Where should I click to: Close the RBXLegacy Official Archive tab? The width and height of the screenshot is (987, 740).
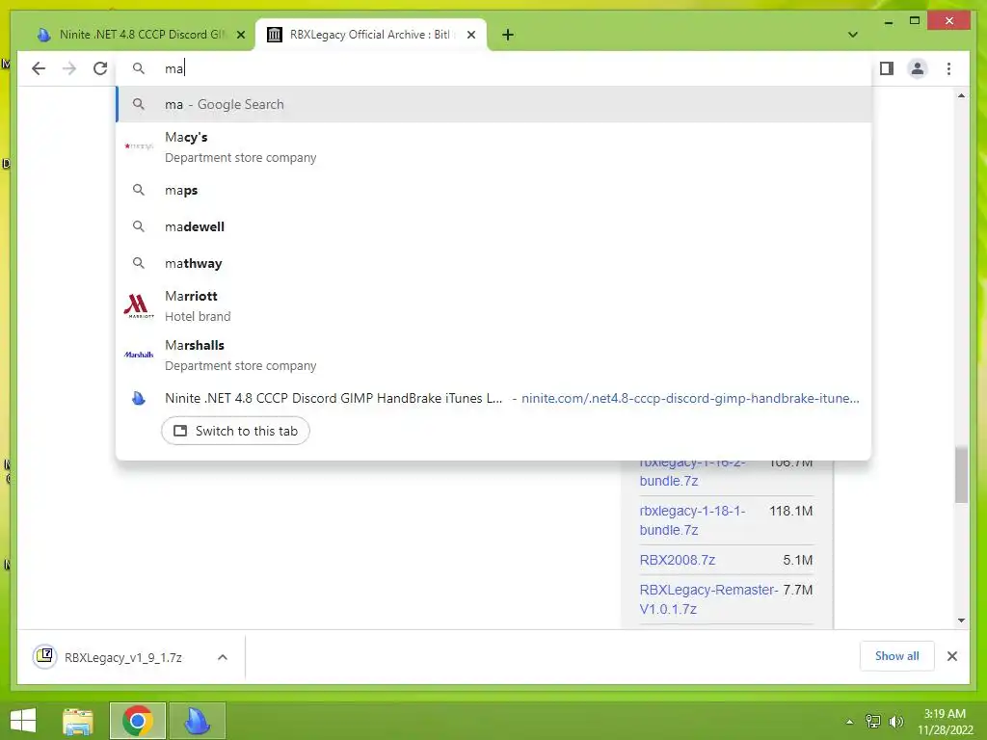point(470,35)
